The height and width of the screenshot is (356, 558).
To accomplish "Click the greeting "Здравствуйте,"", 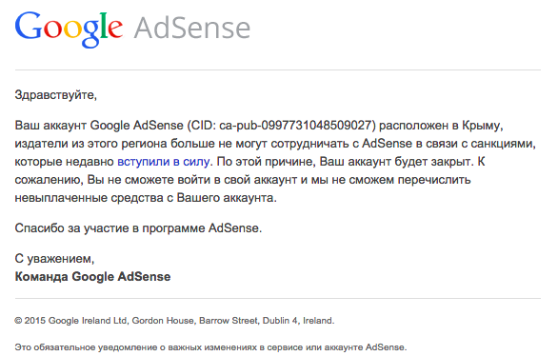I will [x=56, y=95].
